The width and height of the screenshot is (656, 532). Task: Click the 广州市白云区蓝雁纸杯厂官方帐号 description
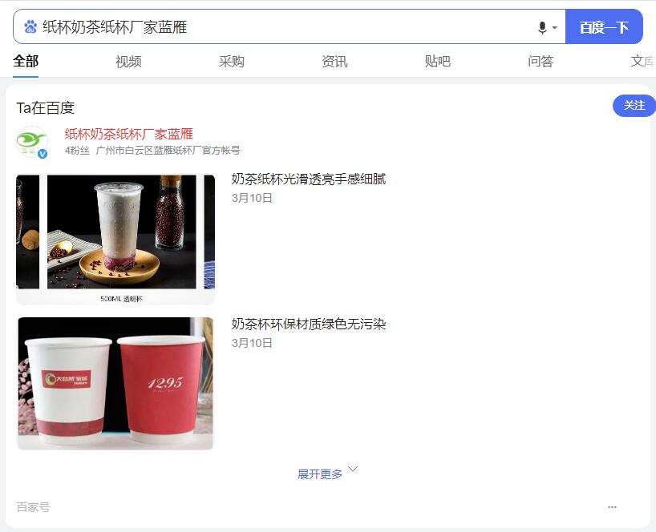(x=168, y=151)
